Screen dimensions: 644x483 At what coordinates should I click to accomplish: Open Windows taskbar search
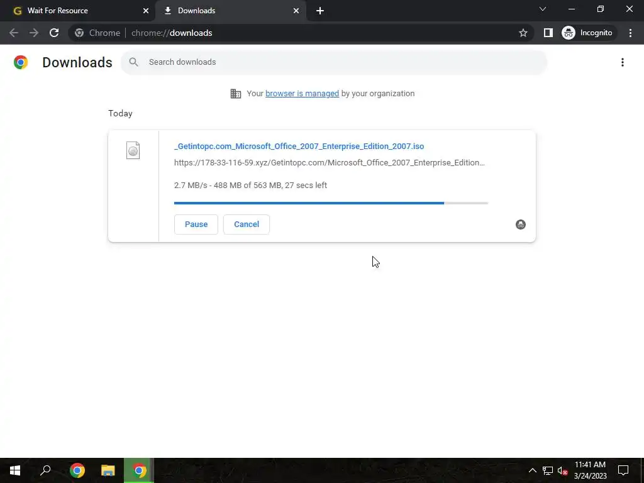pyautogui.click(x=45, y=470)
